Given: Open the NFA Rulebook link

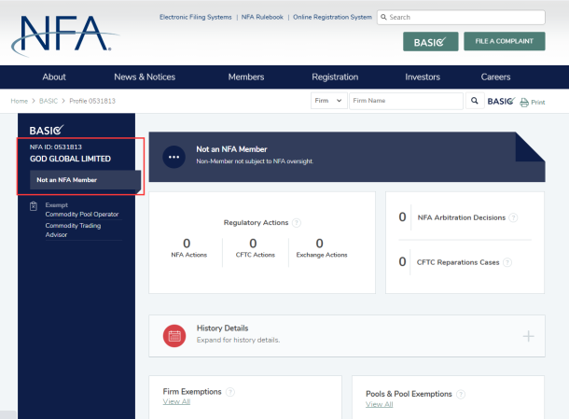Looking at the screenshot, I should coord(262,17).
